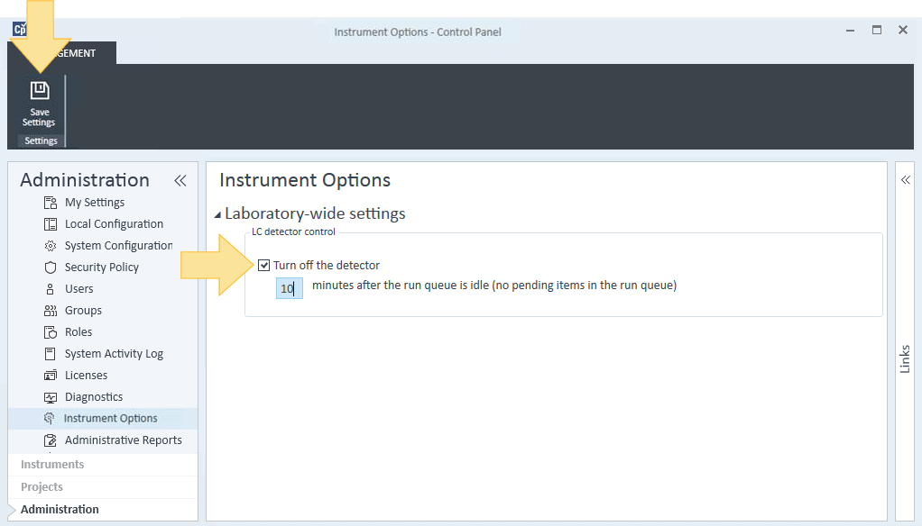Select the Security Policy shield icon
Image resolution: width=922 pixels, height=526 pixels.
(51, 268)
